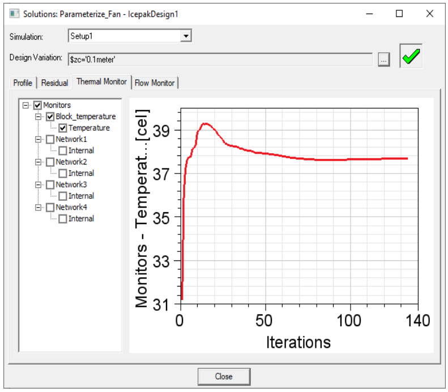Switch to the Profile tab
Screen dimensions: 448x392
[x=23, y=83]
